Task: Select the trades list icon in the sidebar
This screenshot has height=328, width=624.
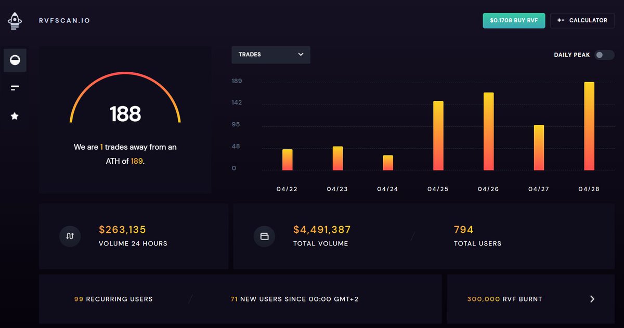Action: coord(15,87)
